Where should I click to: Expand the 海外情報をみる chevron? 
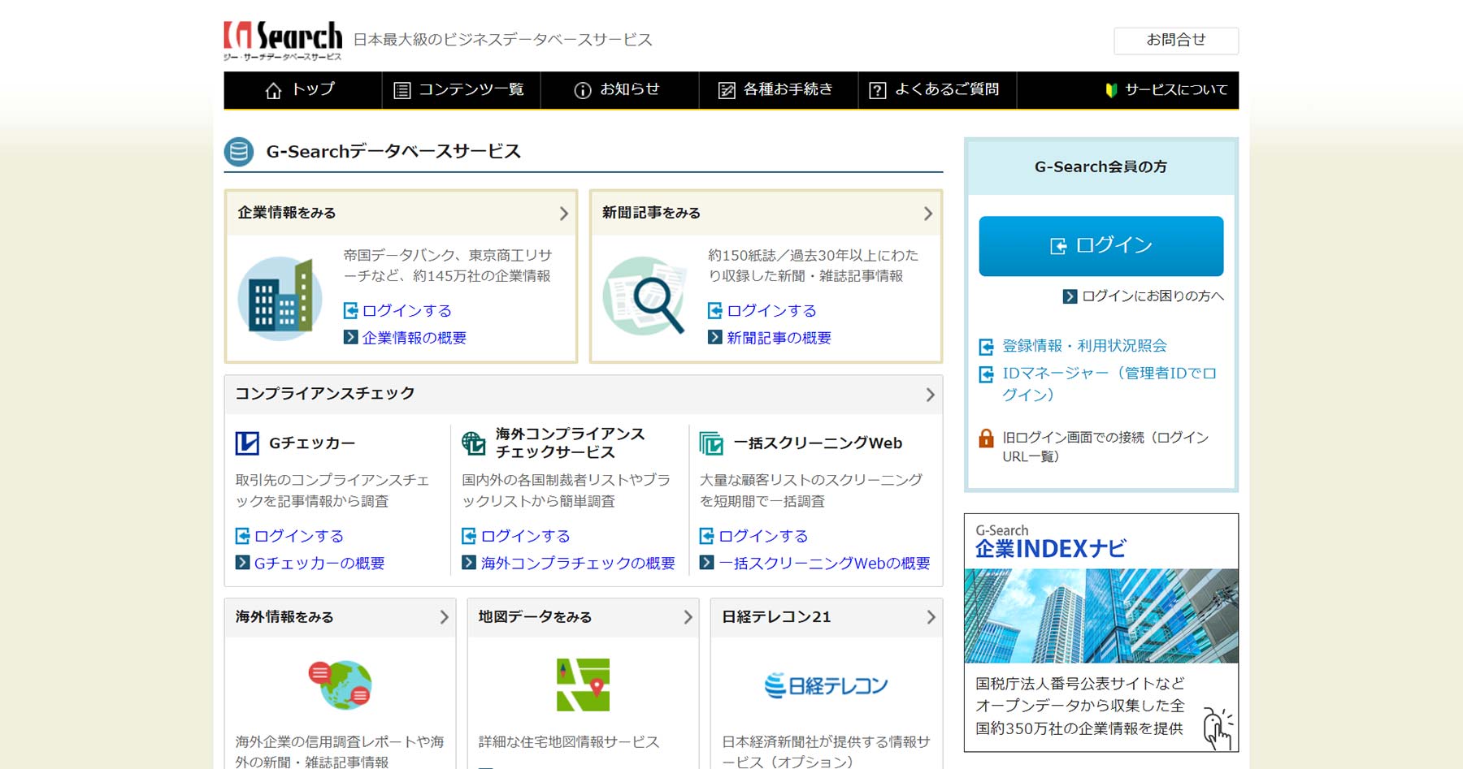444,617
